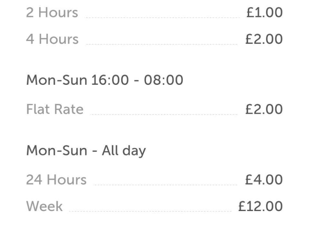Click the dotted line in the 2 Hours row
This screenshot has height=232, width=309.
(162, 17)
